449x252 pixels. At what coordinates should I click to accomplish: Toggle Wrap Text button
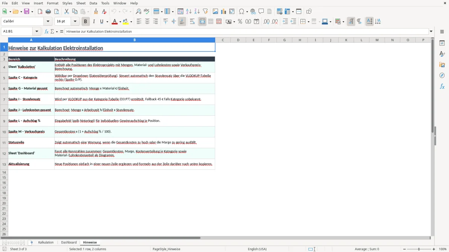point(192,22)
